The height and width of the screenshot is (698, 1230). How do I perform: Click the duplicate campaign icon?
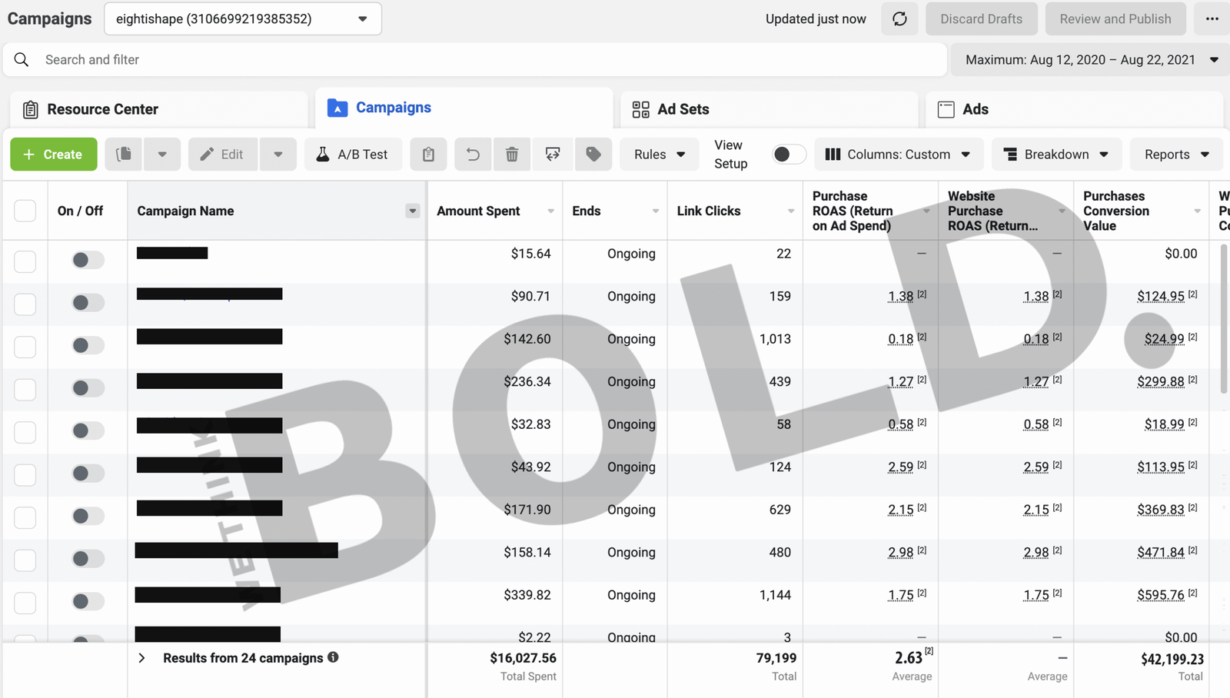pyautogui.click(x=124, y=155)
